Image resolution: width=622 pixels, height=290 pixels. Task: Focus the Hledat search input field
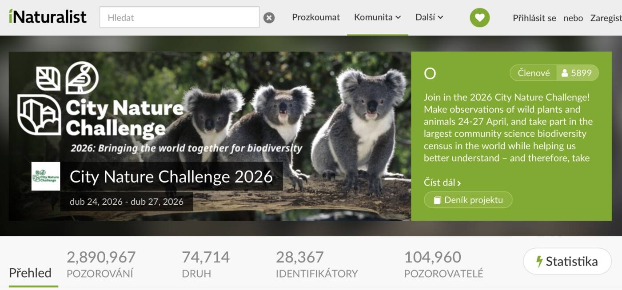(179, 17)
